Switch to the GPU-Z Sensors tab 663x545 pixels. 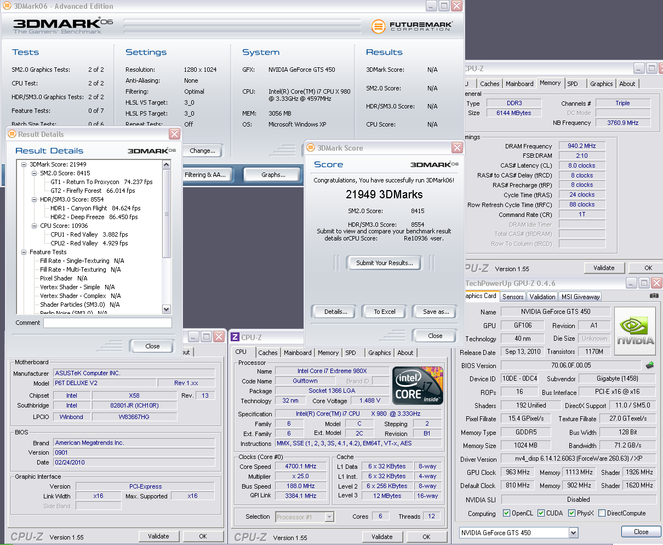tap(513, 296)
